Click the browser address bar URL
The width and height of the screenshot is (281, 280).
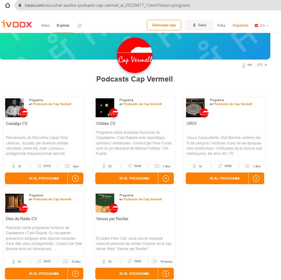(x=107, y=5)
